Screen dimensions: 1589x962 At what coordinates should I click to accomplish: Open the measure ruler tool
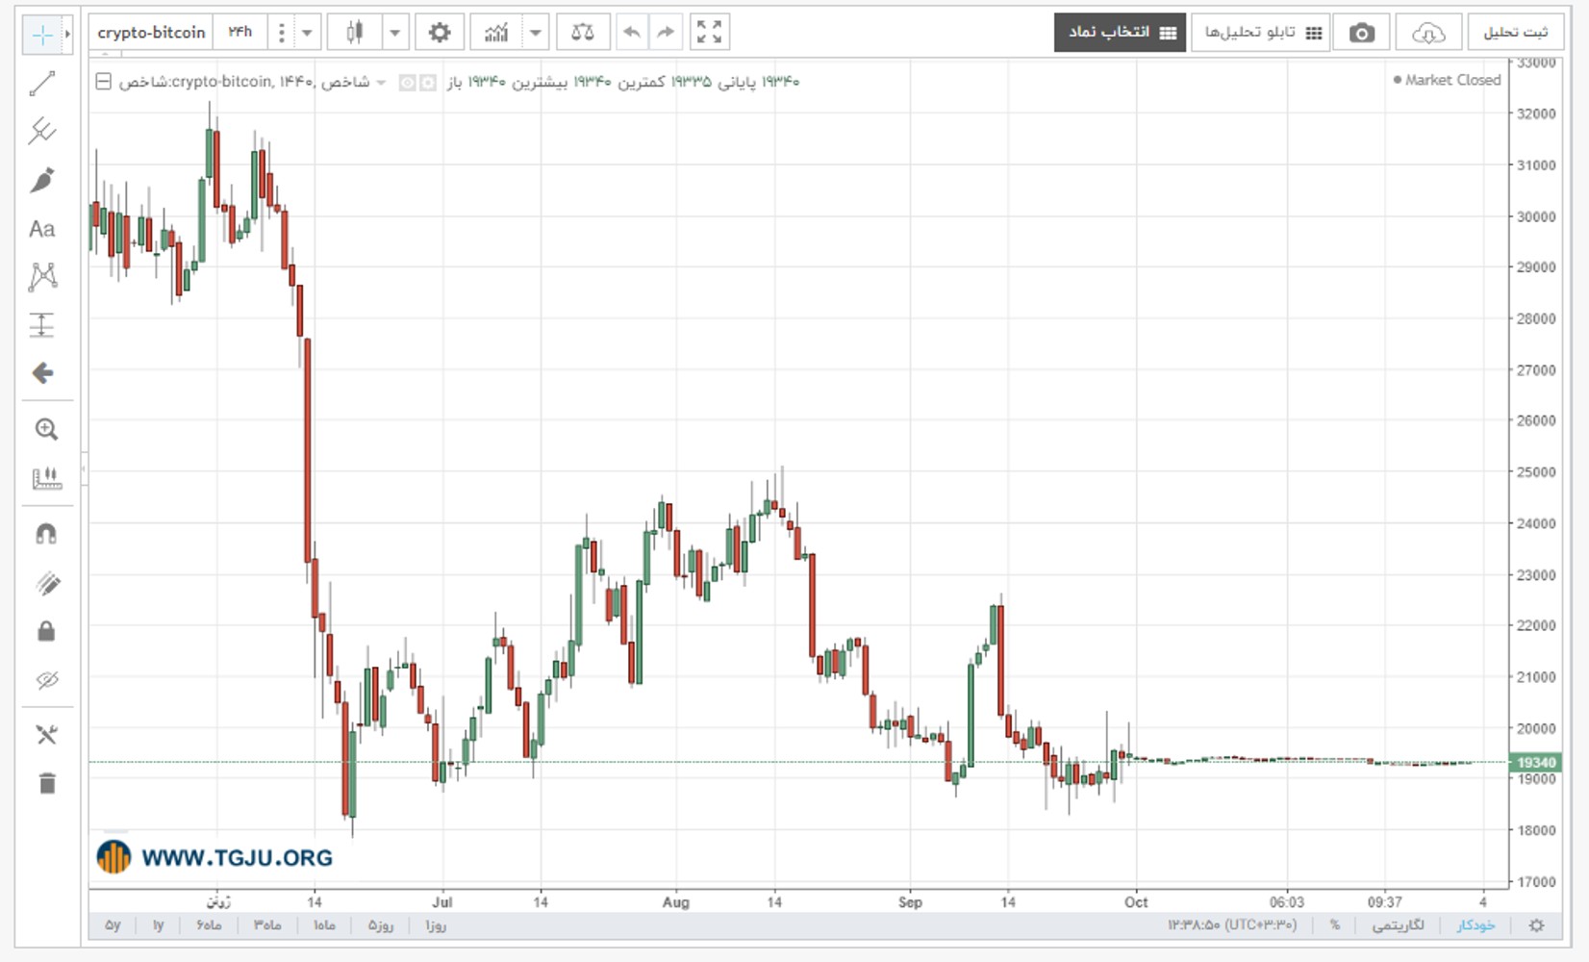(45, 478)
